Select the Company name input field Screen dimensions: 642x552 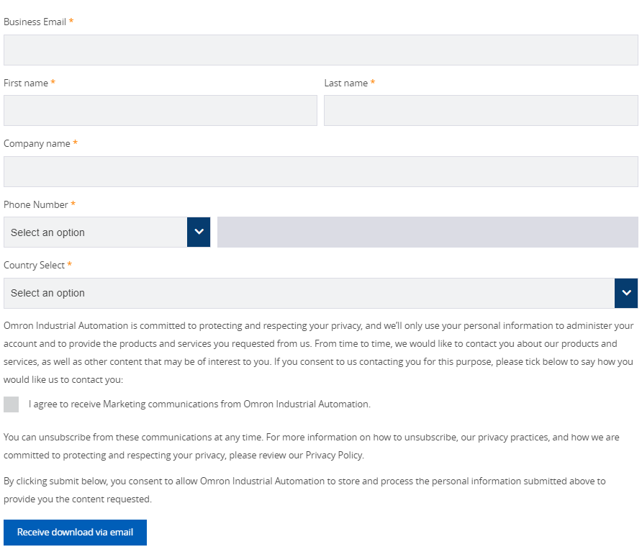[320, 172]
